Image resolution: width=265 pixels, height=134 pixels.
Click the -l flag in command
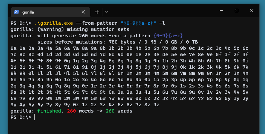[x=162, y=23]
